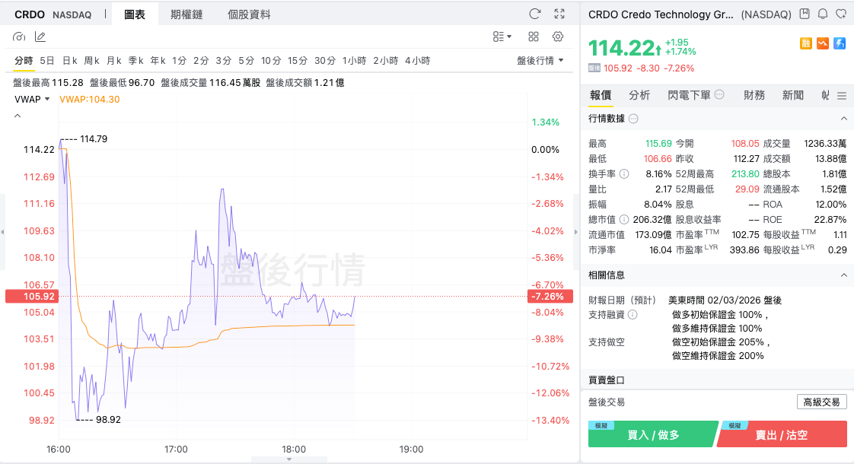Click the red 賣出 / 沽空 button
This screenshot has height=464, width=854.
click(x=782, y=434)
